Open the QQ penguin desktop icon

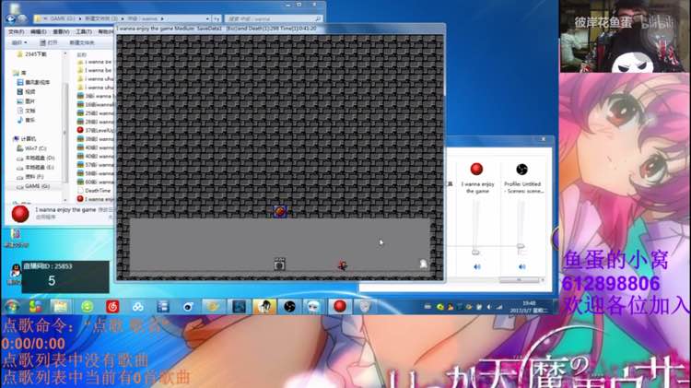15,271
